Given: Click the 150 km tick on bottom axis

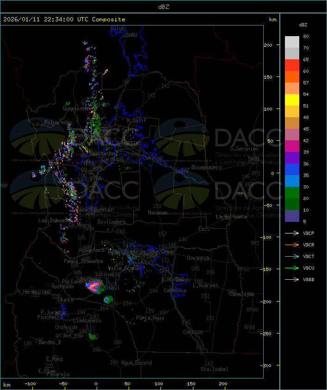Looking at the screenshot, I should point(191,384).
